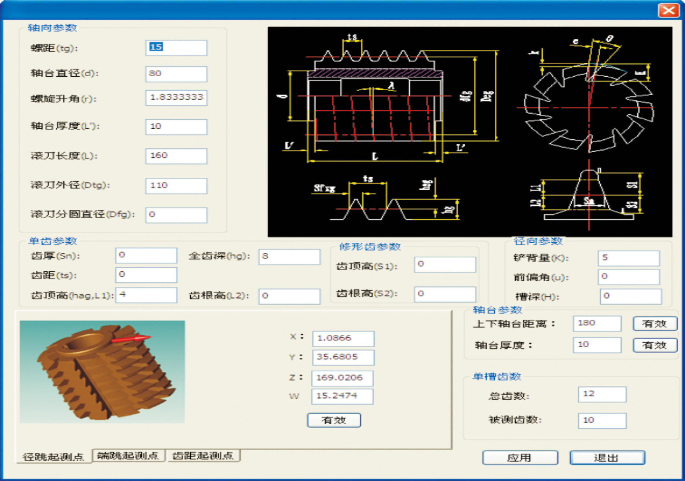
Task: Click the 被测齿数 input field
Action: [x=602, y=421]
